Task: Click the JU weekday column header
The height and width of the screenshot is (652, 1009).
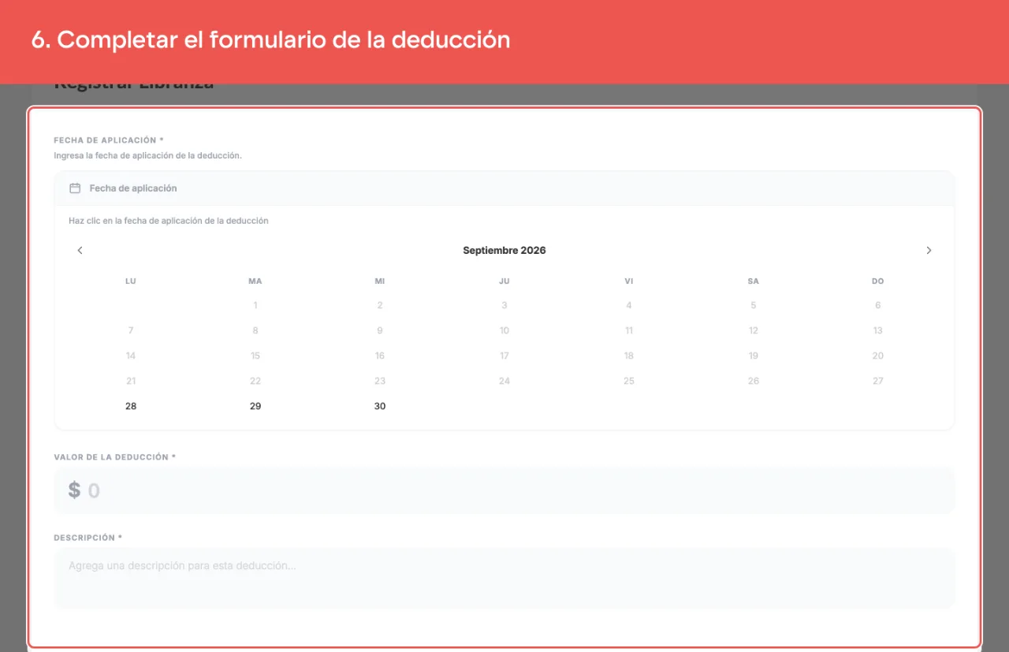Action: click(x=504, y=281)
